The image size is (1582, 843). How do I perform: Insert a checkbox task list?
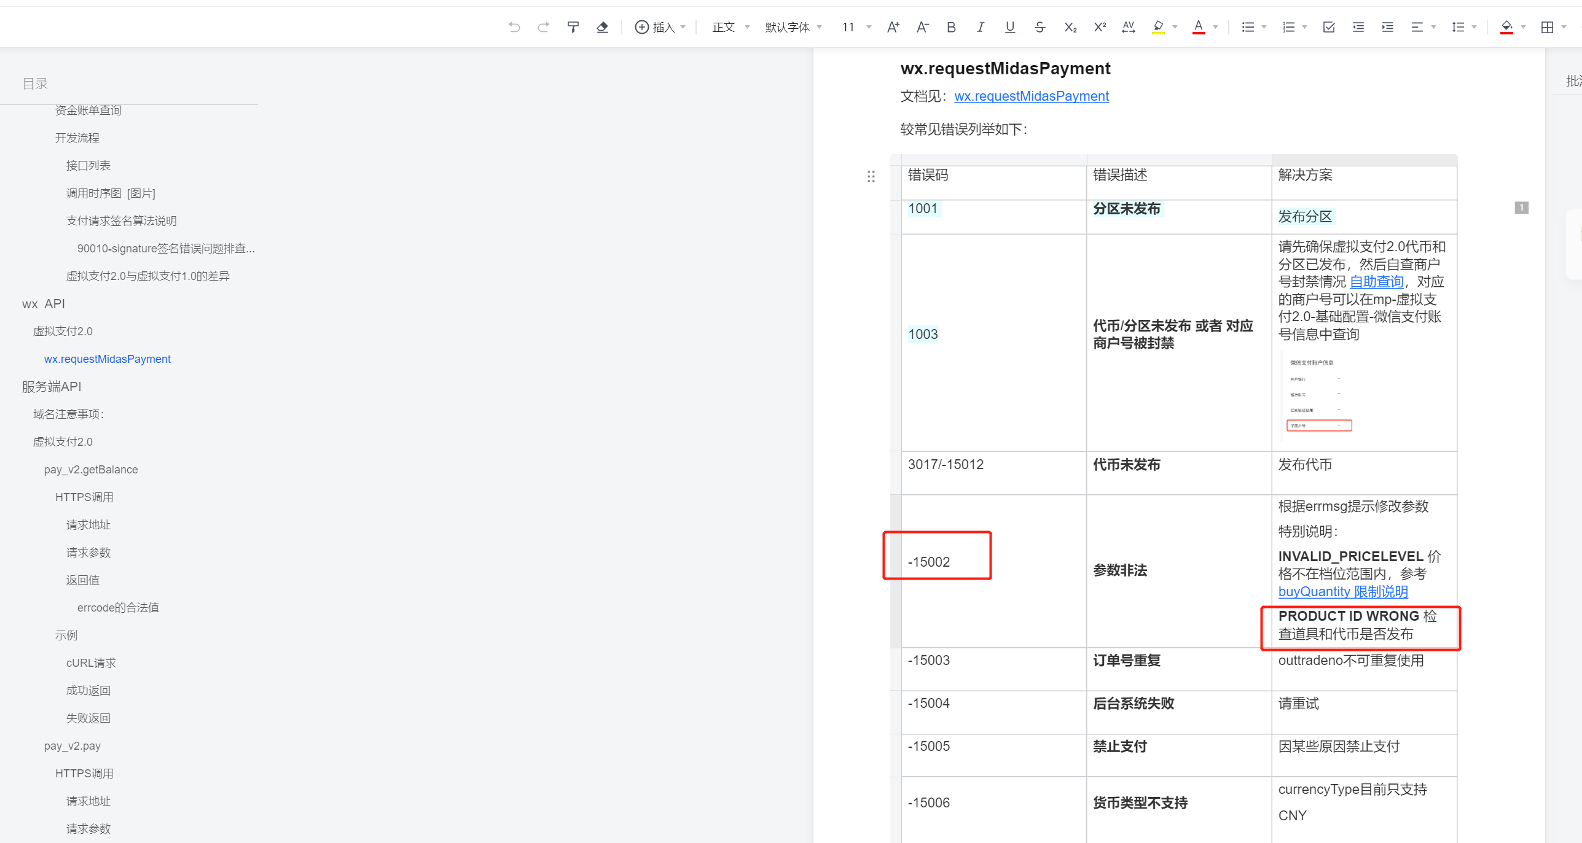tap(1328, 27)
